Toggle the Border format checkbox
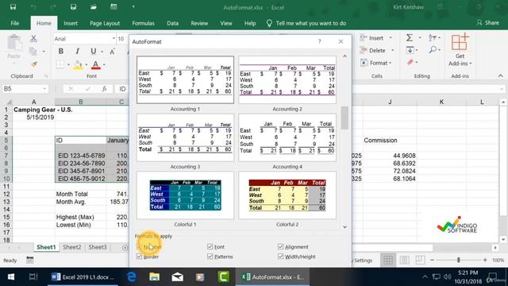 [140, 257]
